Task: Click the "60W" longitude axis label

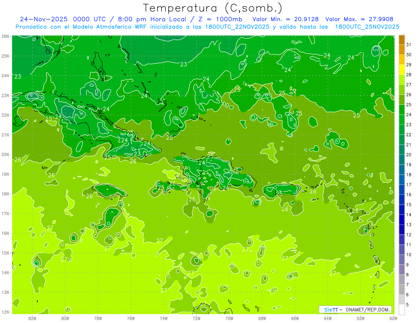Action: [393, 318]
